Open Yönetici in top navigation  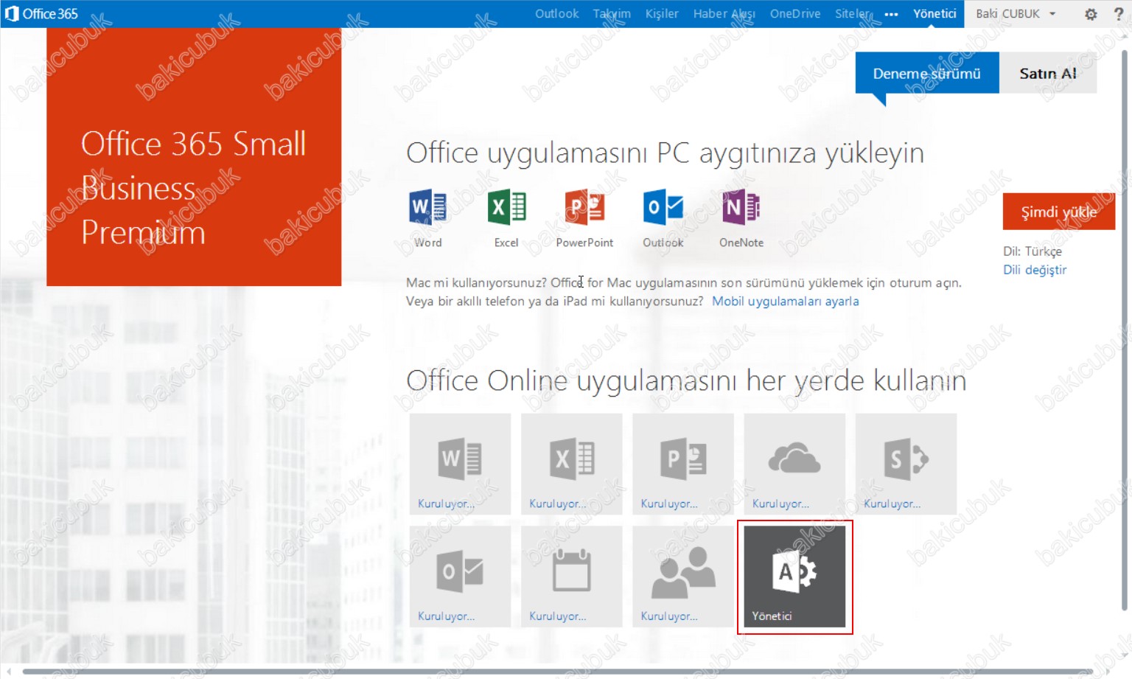934,13
